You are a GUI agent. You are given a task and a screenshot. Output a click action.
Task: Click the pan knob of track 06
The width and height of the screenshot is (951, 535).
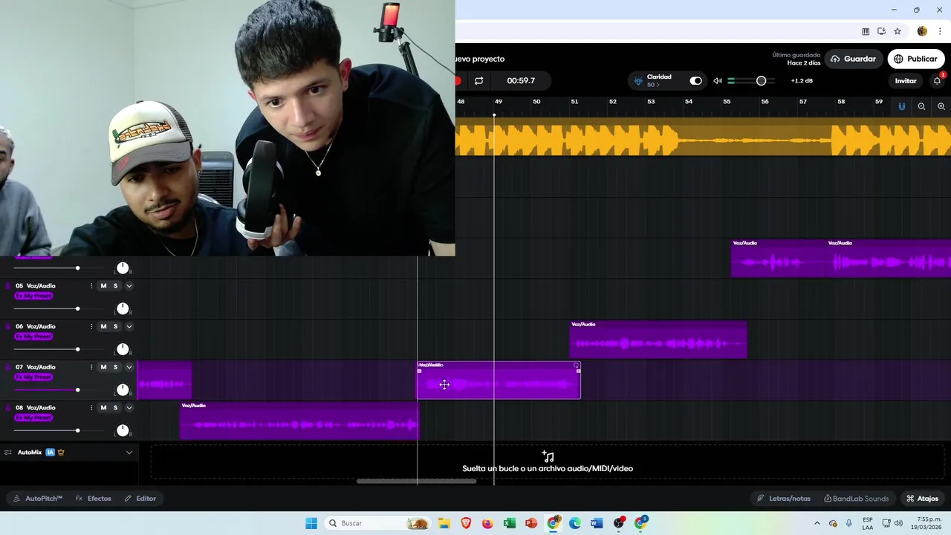click(x=123, y=349)
